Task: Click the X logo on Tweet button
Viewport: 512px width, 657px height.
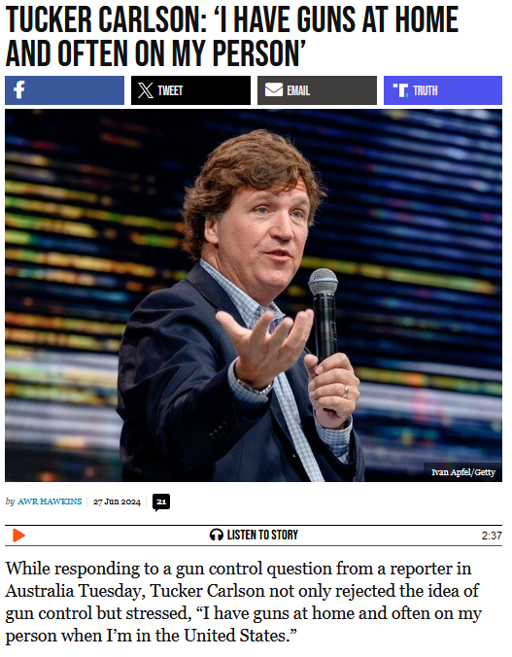Action: (146, 90)
